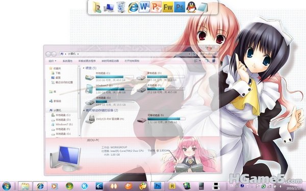This screenshot has width=306, height=191.
Task: Switch to Photoshop on the taskbar
Action: (158, 186)
